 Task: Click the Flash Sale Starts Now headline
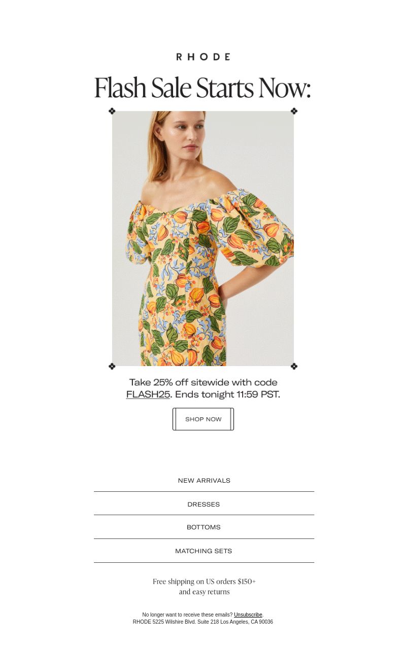tap(202, 88)
